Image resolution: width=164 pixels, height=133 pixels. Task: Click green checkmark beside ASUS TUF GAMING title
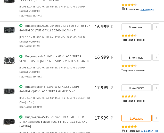click(21, 26)
